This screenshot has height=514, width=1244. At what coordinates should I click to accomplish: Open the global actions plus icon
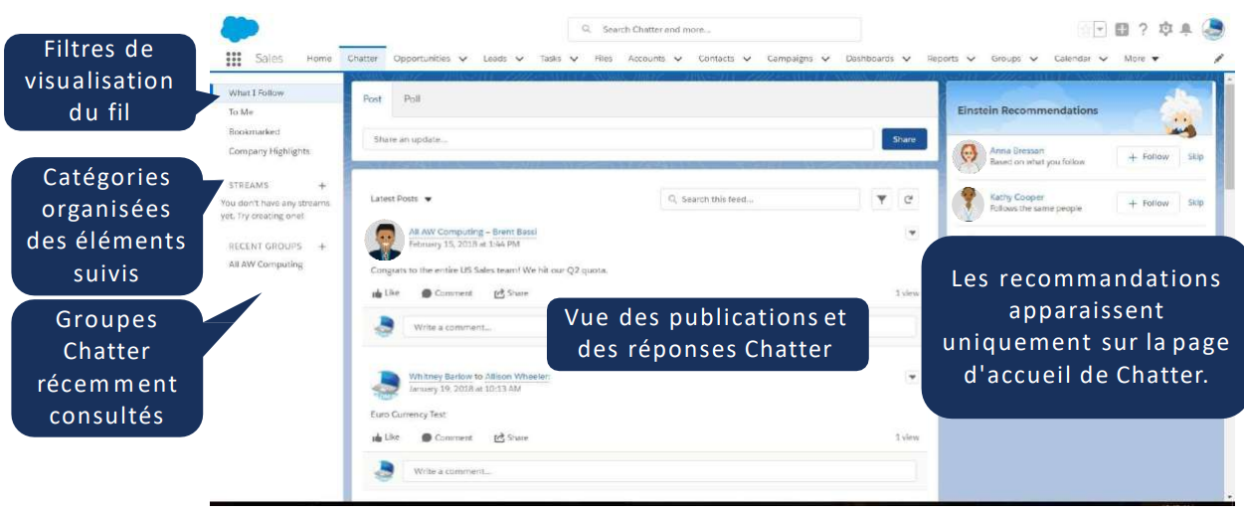(x=1122, y=29)
